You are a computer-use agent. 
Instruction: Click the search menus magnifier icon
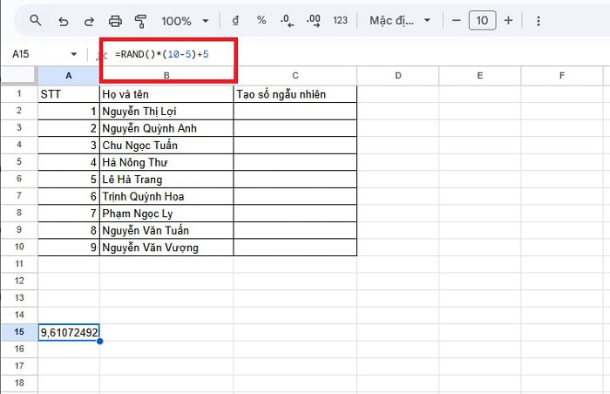(x=36, y=20)
